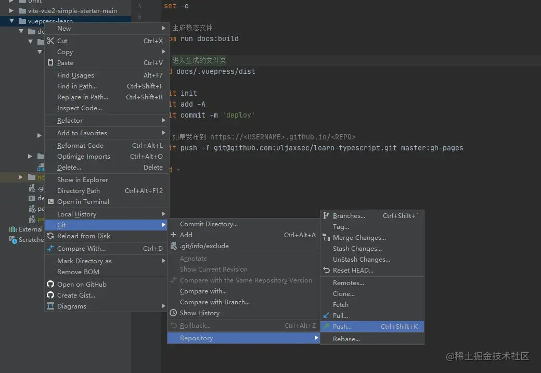This screenshot has width=541, height=373.
Task: Click line number 4 in gutter
Action: pyautogui.click(x=140, y=6)
